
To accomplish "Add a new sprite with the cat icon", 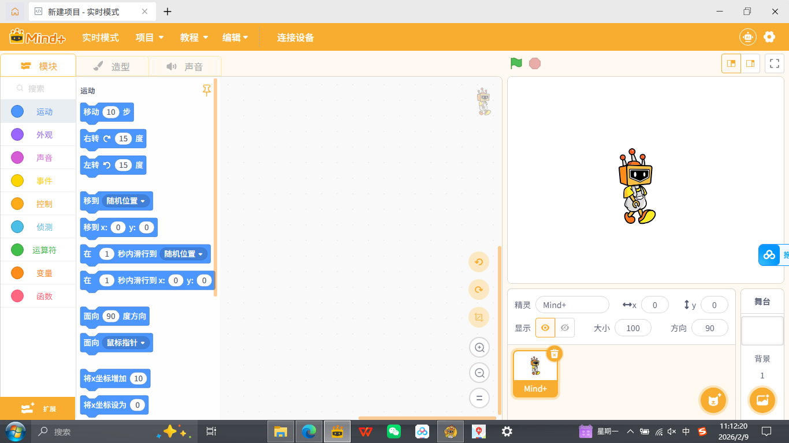I will (x=713, y=400).
